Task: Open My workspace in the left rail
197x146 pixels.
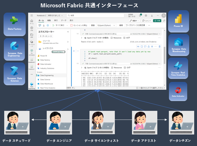Action: 32,52
